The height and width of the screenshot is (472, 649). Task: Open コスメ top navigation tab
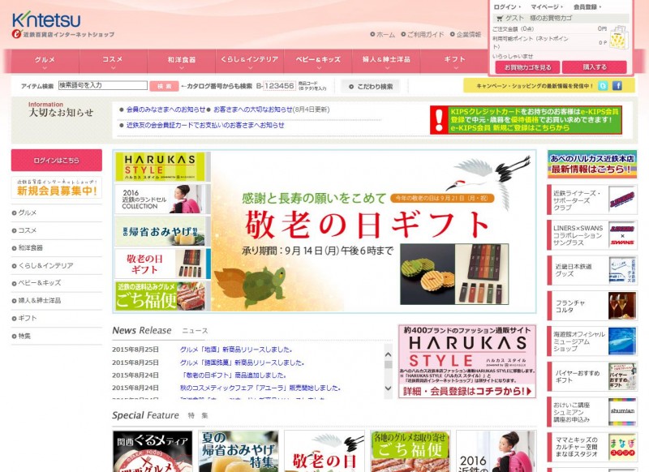click(113, 61)
